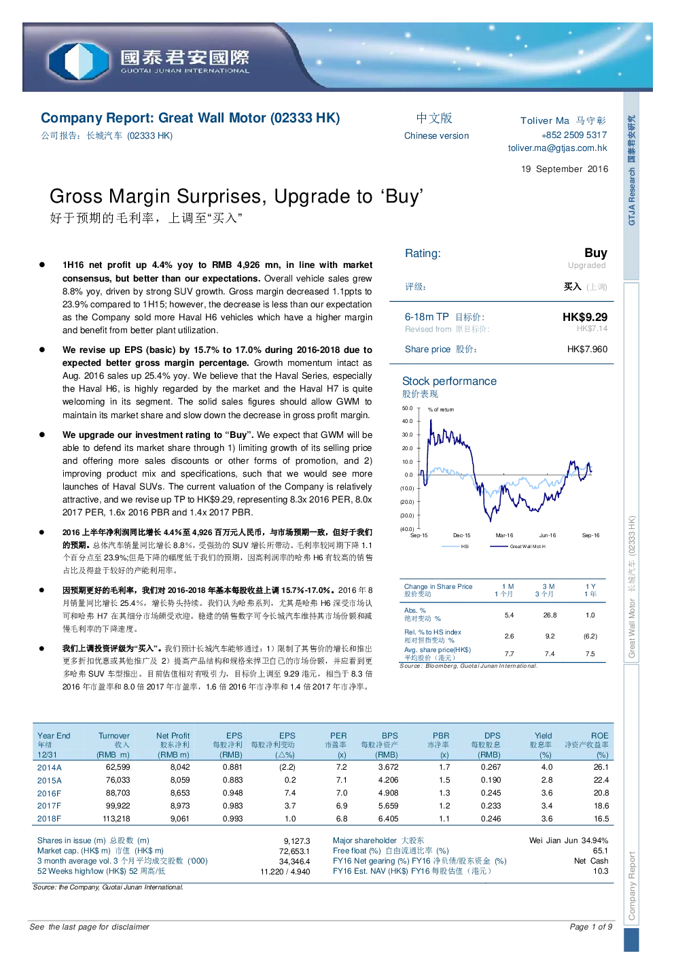Click the Chinese subtitle 公司报告：长城汽车
The image size is (674, 954).
107,136
